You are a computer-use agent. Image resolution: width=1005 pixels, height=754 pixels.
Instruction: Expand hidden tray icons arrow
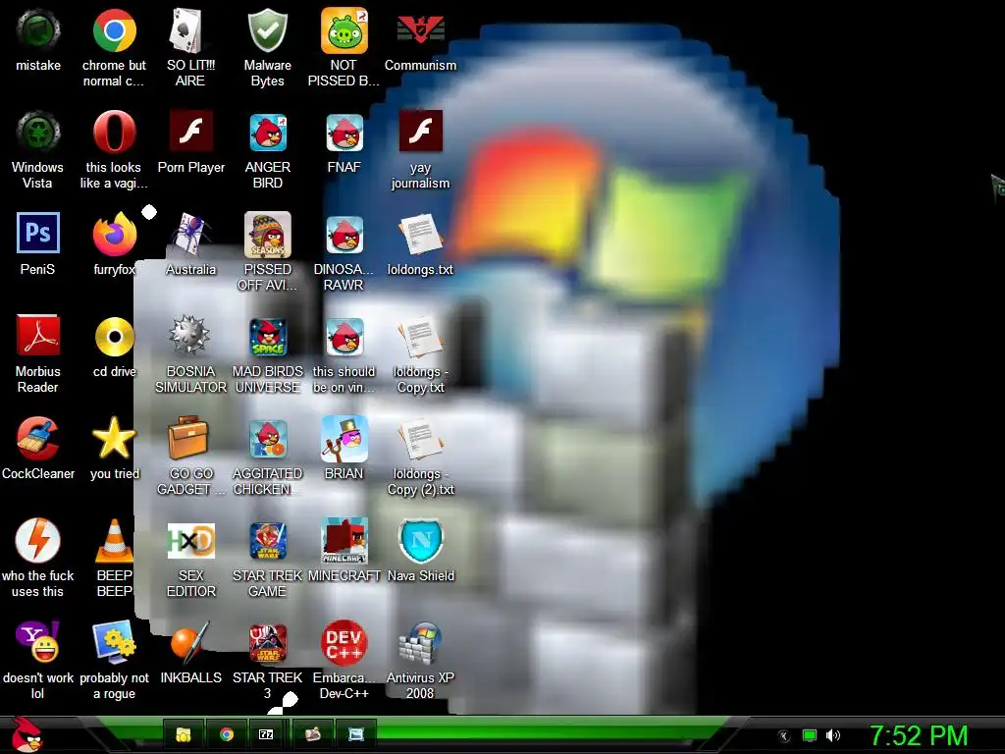(x=783, y=735)
